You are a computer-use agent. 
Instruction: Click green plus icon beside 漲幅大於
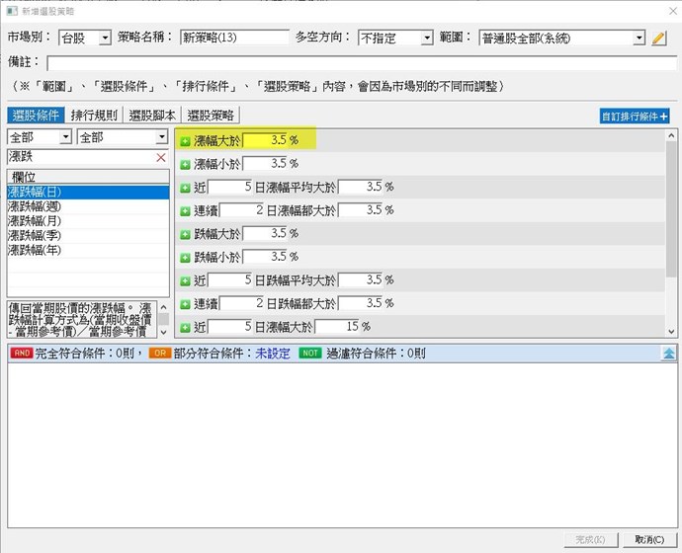tap(185, 140)
